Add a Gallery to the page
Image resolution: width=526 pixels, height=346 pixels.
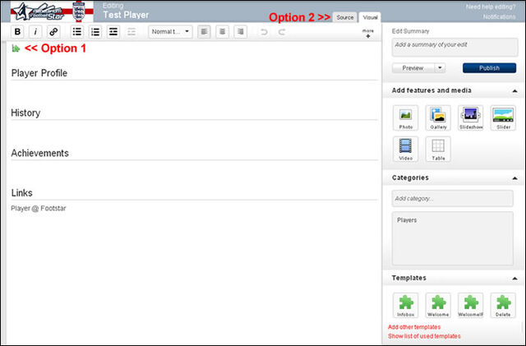click(x=438, y=118)
